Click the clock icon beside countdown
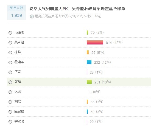Screen dimensions: 151x126 coord(32,16)
